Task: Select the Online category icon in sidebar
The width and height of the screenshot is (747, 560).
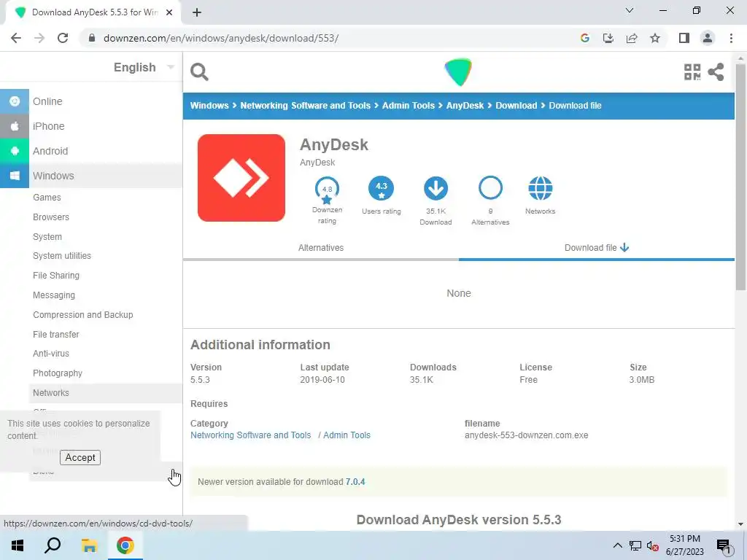Action: pyautogui.click(x=15, y=101)
